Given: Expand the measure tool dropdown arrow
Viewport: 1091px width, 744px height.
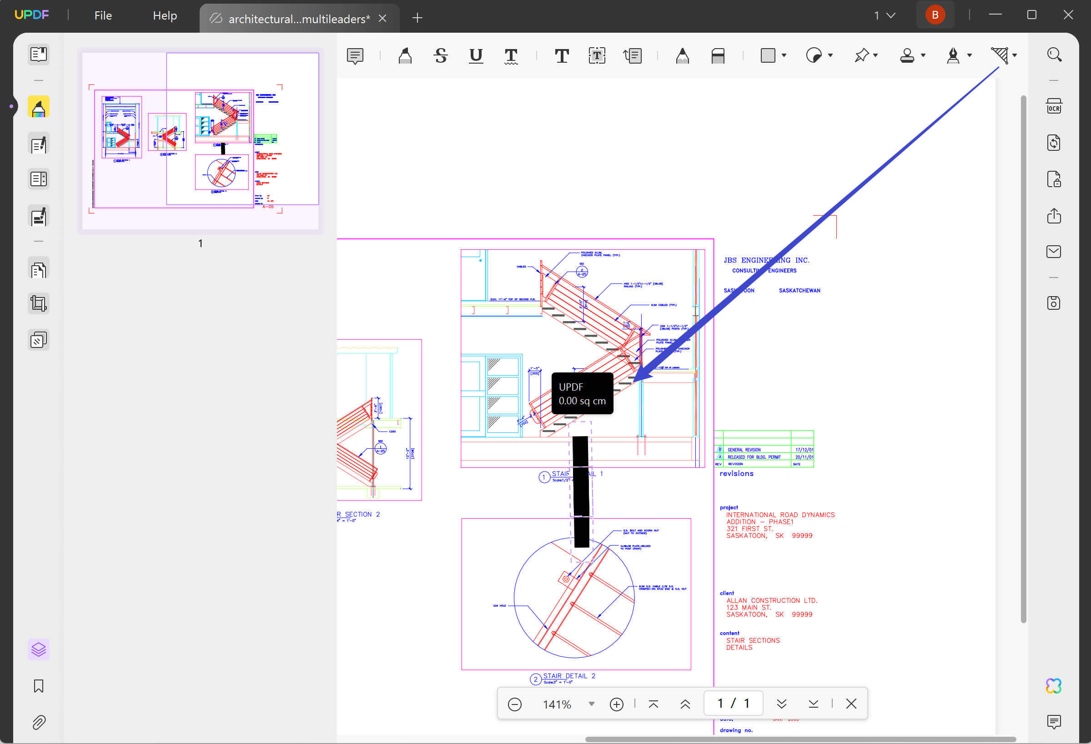Looking at the screenshot, I should pos(1015,55).
